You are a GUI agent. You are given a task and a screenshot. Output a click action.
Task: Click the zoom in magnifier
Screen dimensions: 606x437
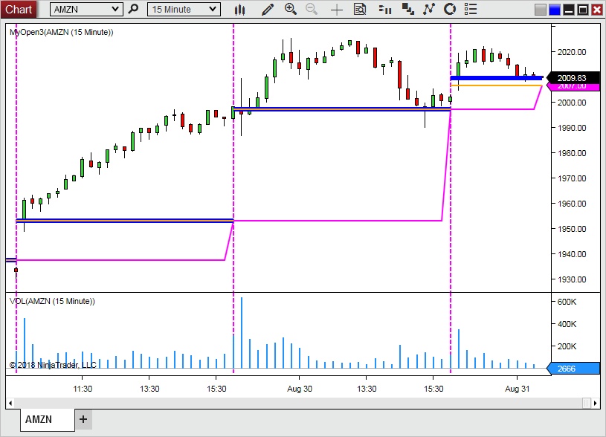coord(290,9)
